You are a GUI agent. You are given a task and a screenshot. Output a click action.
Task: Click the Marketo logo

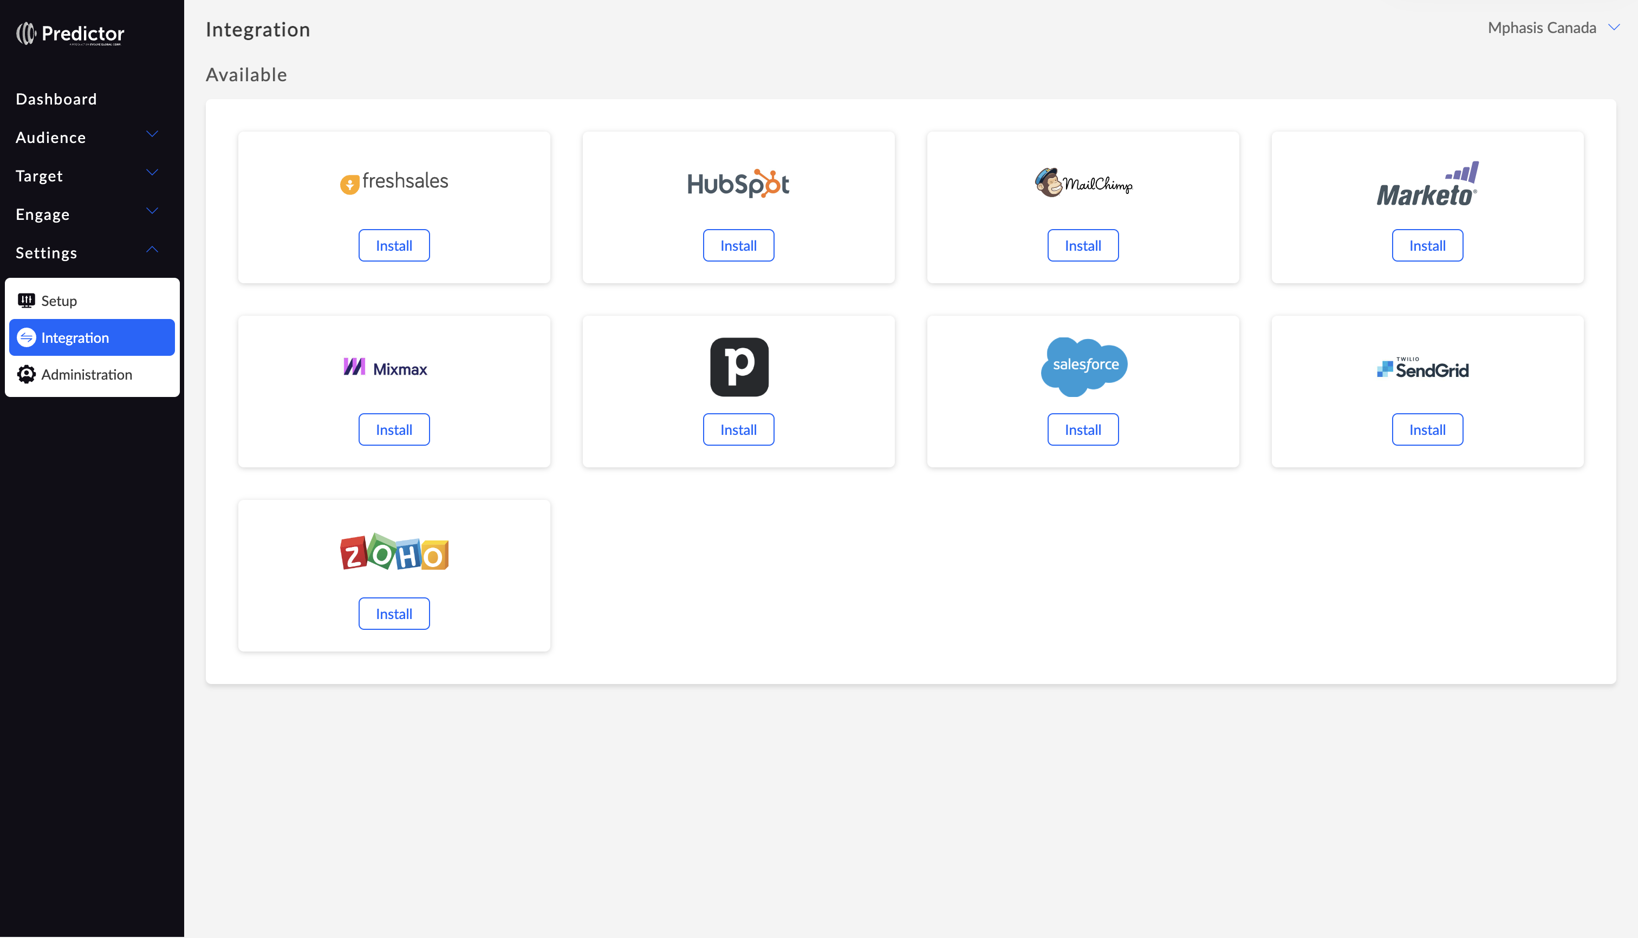[1427, 184]
